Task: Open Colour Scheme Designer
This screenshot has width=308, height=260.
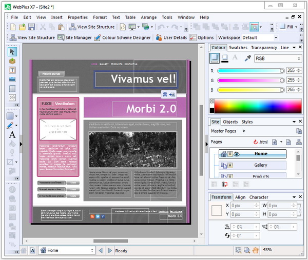Action: tap(124, 37)
